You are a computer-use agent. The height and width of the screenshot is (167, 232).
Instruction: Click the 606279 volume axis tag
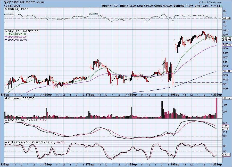click(227, 98)
